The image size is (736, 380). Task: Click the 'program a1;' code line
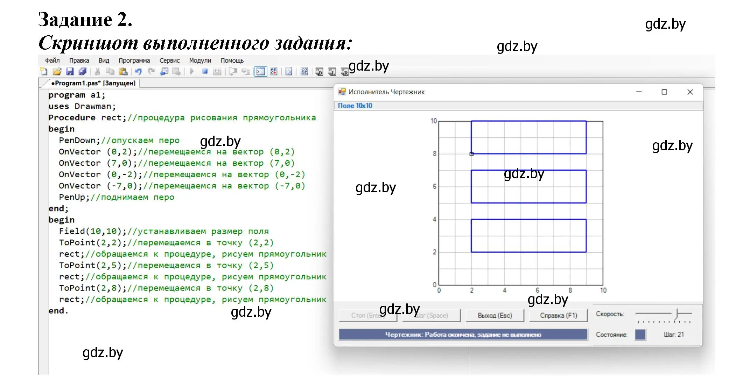point(77,95)
